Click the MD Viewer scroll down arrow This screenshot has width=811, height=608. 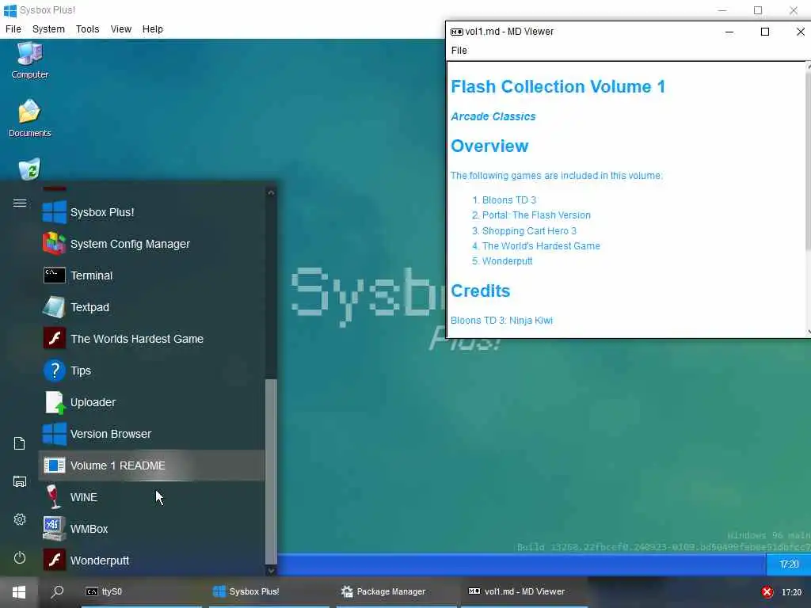[809, 332]
